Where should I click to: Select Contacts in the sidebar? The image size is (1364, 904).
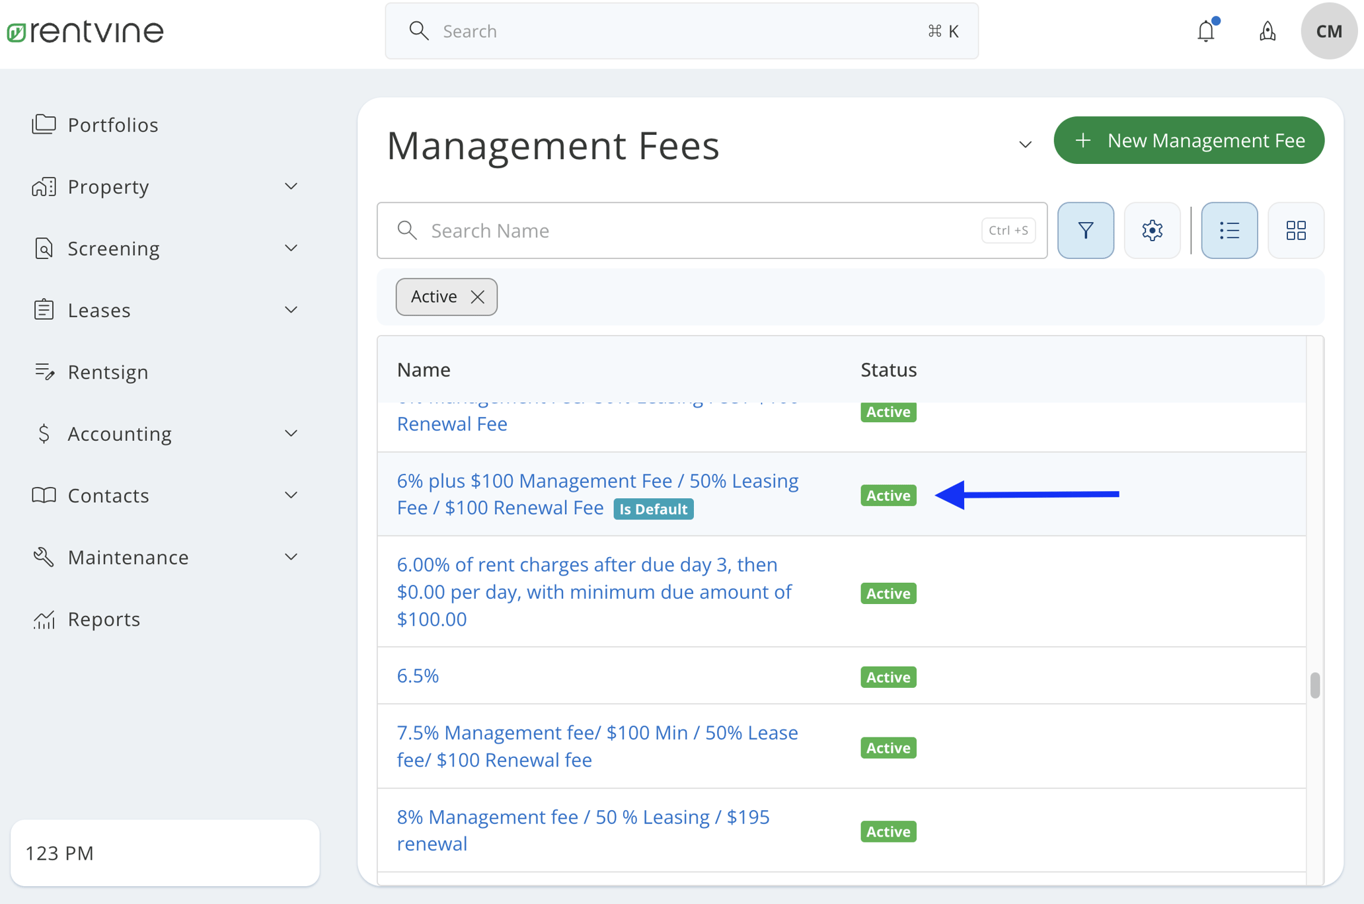coord(108,495)
